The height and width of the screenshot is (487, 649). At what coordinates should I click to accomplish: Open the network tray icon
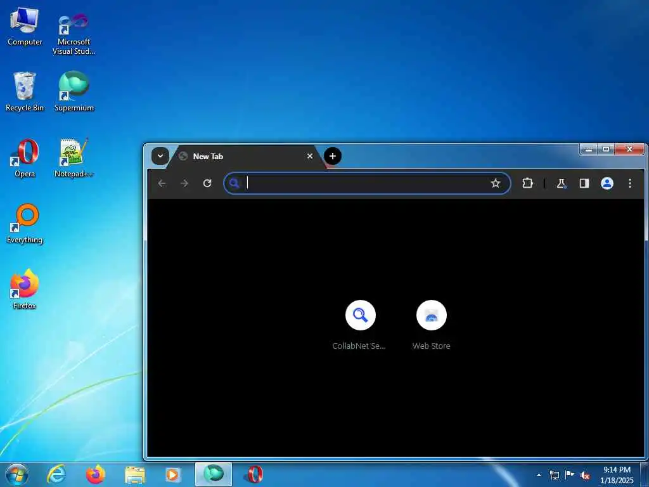coord(554,475)
